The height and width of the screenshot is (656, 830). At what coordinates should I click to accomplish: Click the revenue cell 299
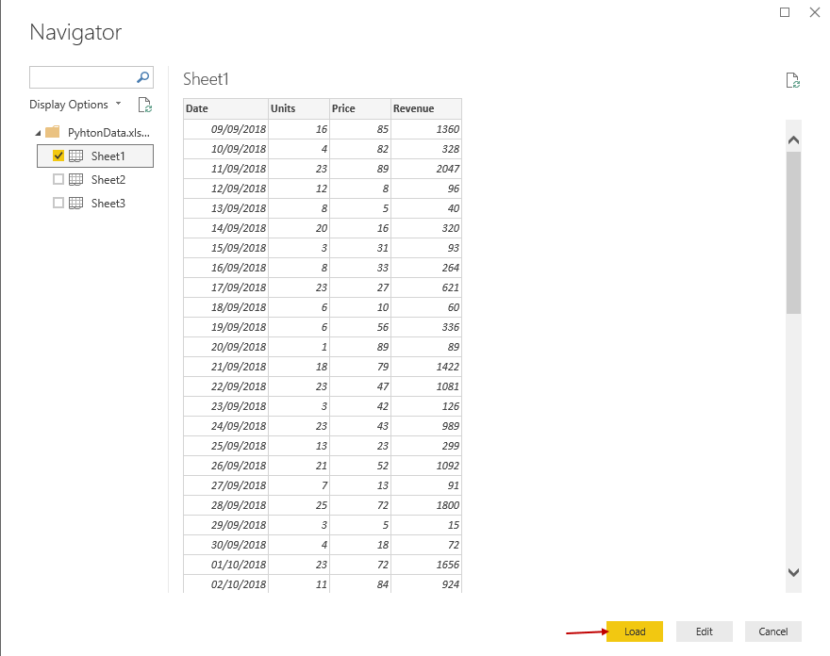pos(426,446)
